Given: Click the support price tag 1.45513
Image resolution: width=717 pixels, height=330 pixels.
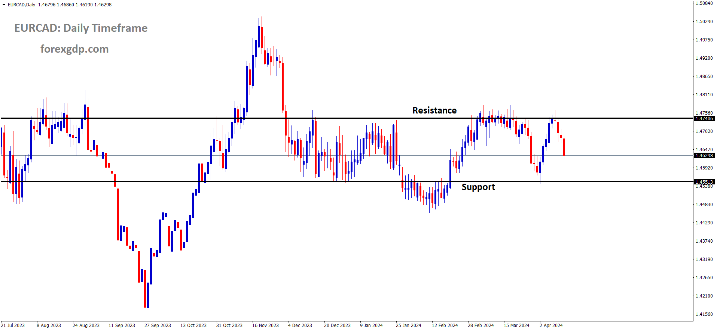Looking at the screenshot, I should tap(704, 182).
